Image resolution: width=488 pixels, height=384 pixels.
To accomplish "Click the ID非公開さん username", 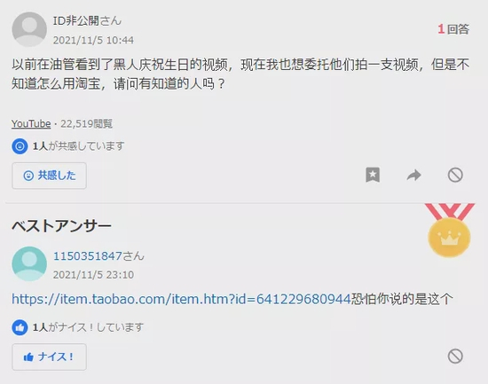I will coord(87,21).
